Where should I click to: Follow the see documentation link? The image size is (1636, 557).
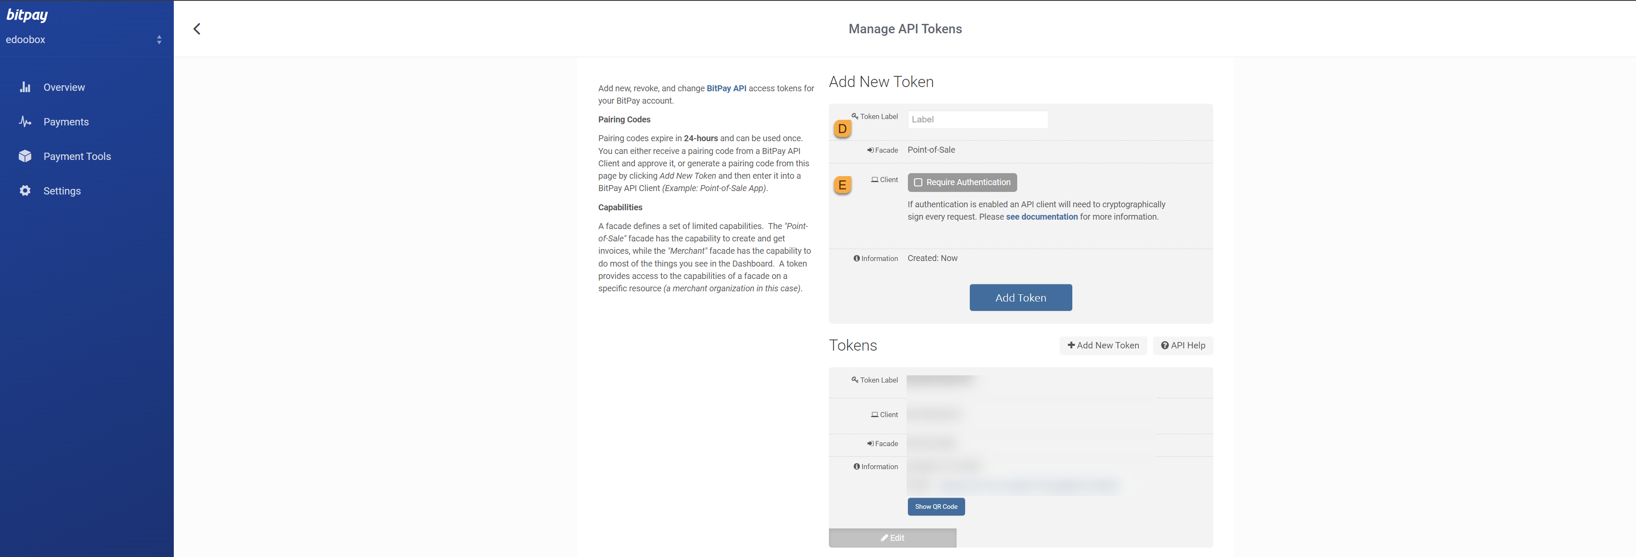click(x=1042, y=217)
